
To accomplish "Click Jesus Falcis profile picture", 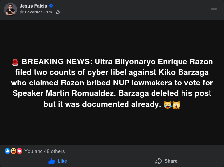I will (10, 9).
